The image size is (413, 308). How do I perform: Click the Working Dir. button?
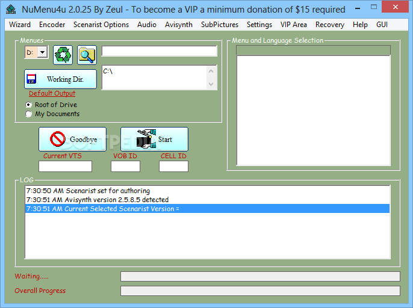pyautogui.click(x=60, y=79)
